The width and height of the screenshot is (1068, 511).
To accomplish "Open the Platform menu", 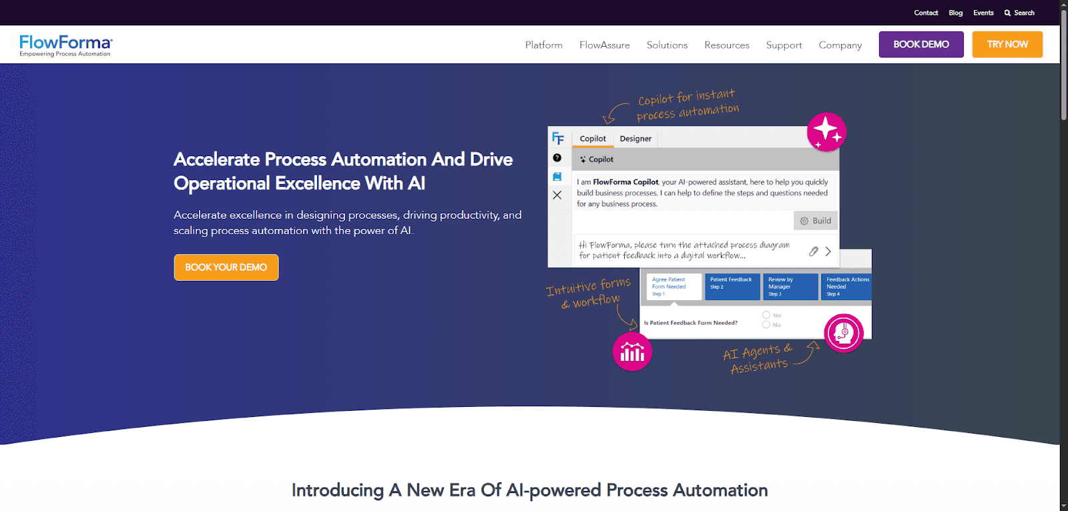I will (544, 45).
